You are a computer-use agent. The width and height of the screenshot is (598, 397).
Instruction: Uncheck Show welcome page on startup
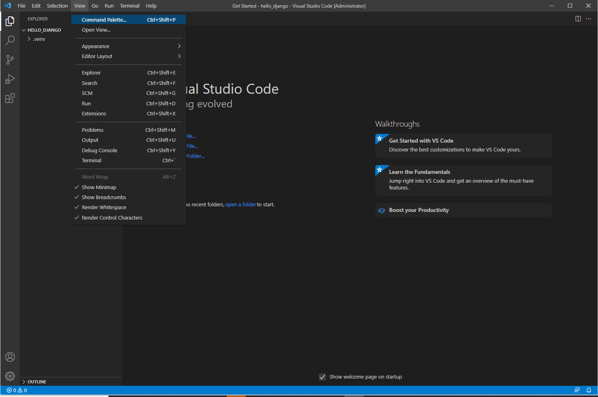322,377
